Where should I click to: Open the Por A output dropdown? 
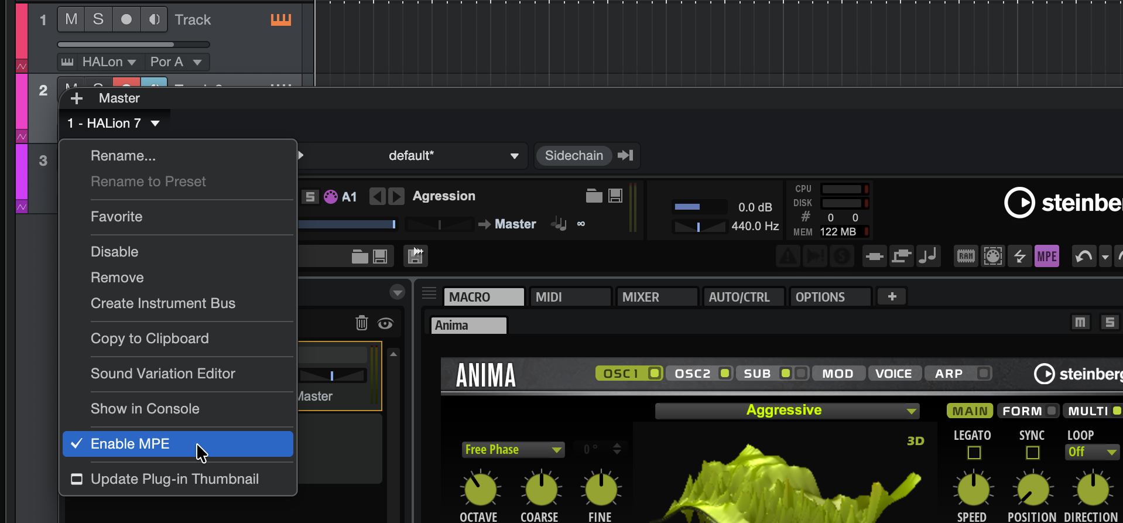176,62
